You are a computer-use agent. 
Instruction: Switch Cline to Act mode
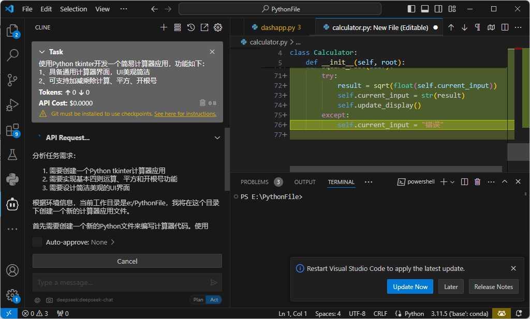click(214, 300)
